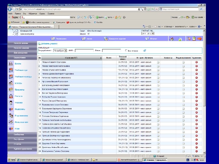This screenshot has width=219, height=164.
Task: Switch to Уроки in top navigation
Action: point(87,39)
